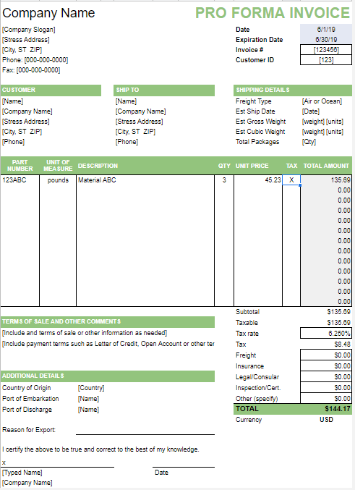The height and width of the screenshot is (490, 355).
Task: Select the Insurance amount field
Action: coord(326,366)
